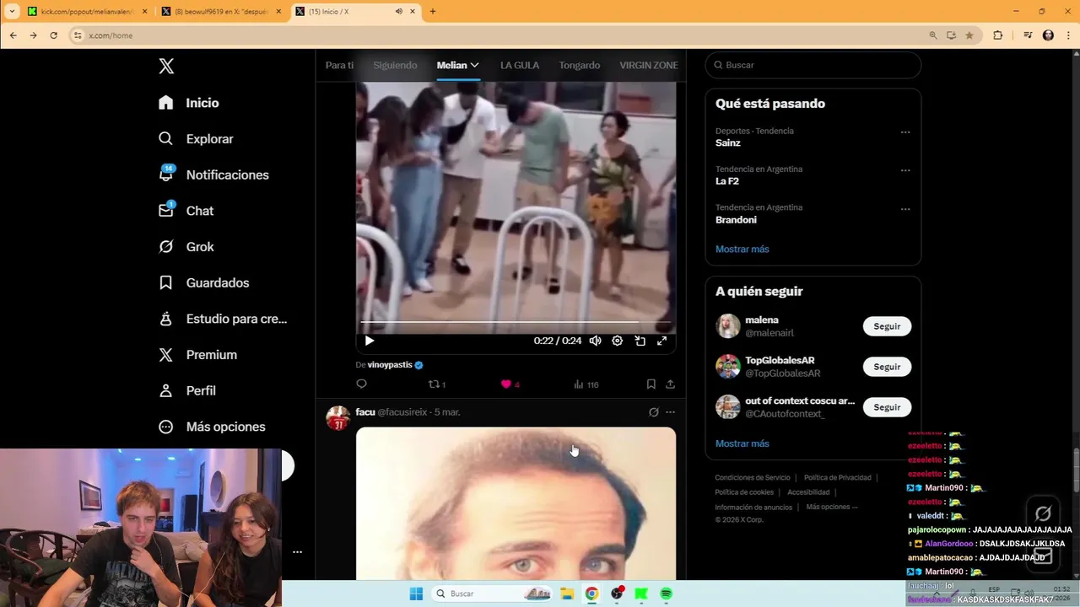Open Más opciones menu in sidebar

(213, 427)
